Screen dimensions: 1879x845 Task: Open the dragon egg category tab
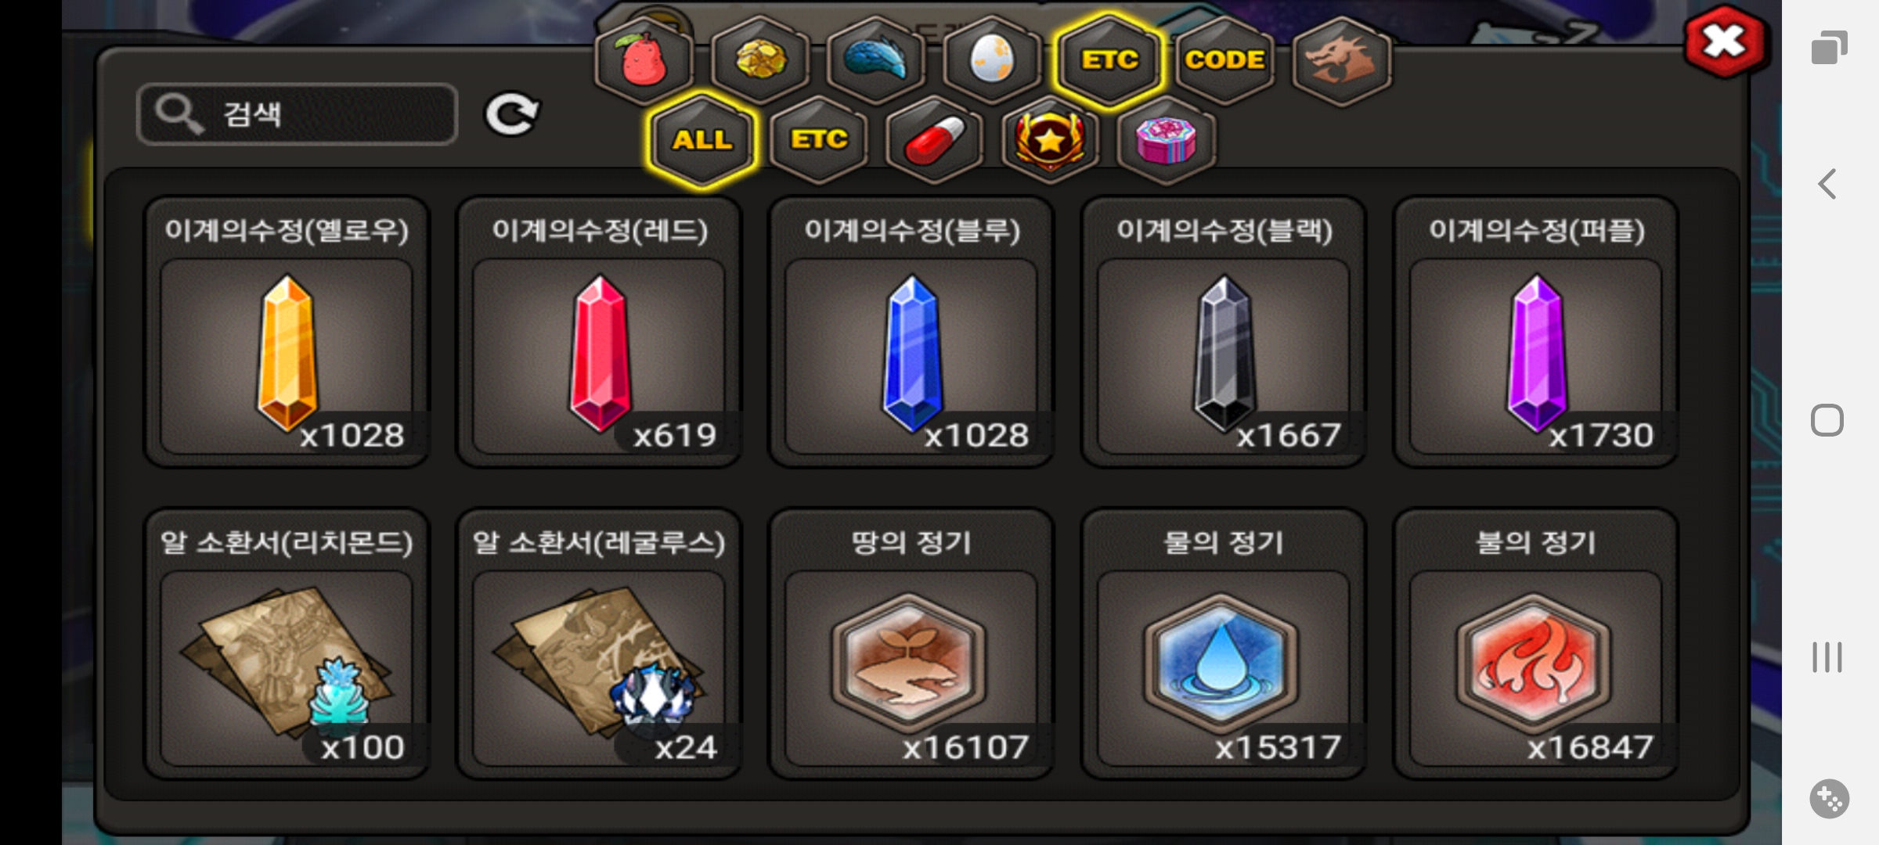point(992,60)
